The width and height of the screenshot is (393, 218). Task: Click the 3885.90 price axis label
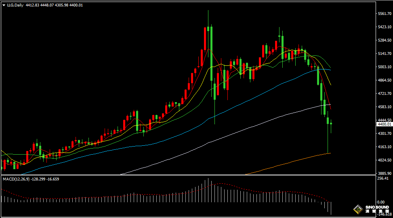384,173
